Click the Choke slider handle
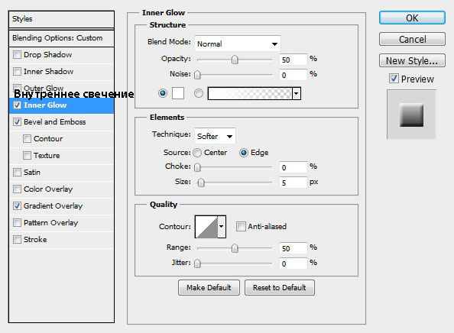This screenshot has height=333, width=454. click(197, 167)
